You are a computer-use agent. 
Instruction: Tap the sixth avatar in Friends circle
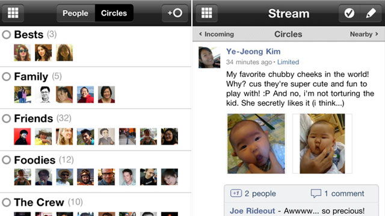pos(128,136)
